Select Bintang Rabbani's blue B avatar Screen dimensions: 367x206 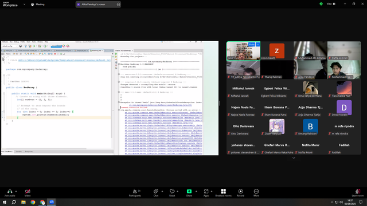(310, 126)
